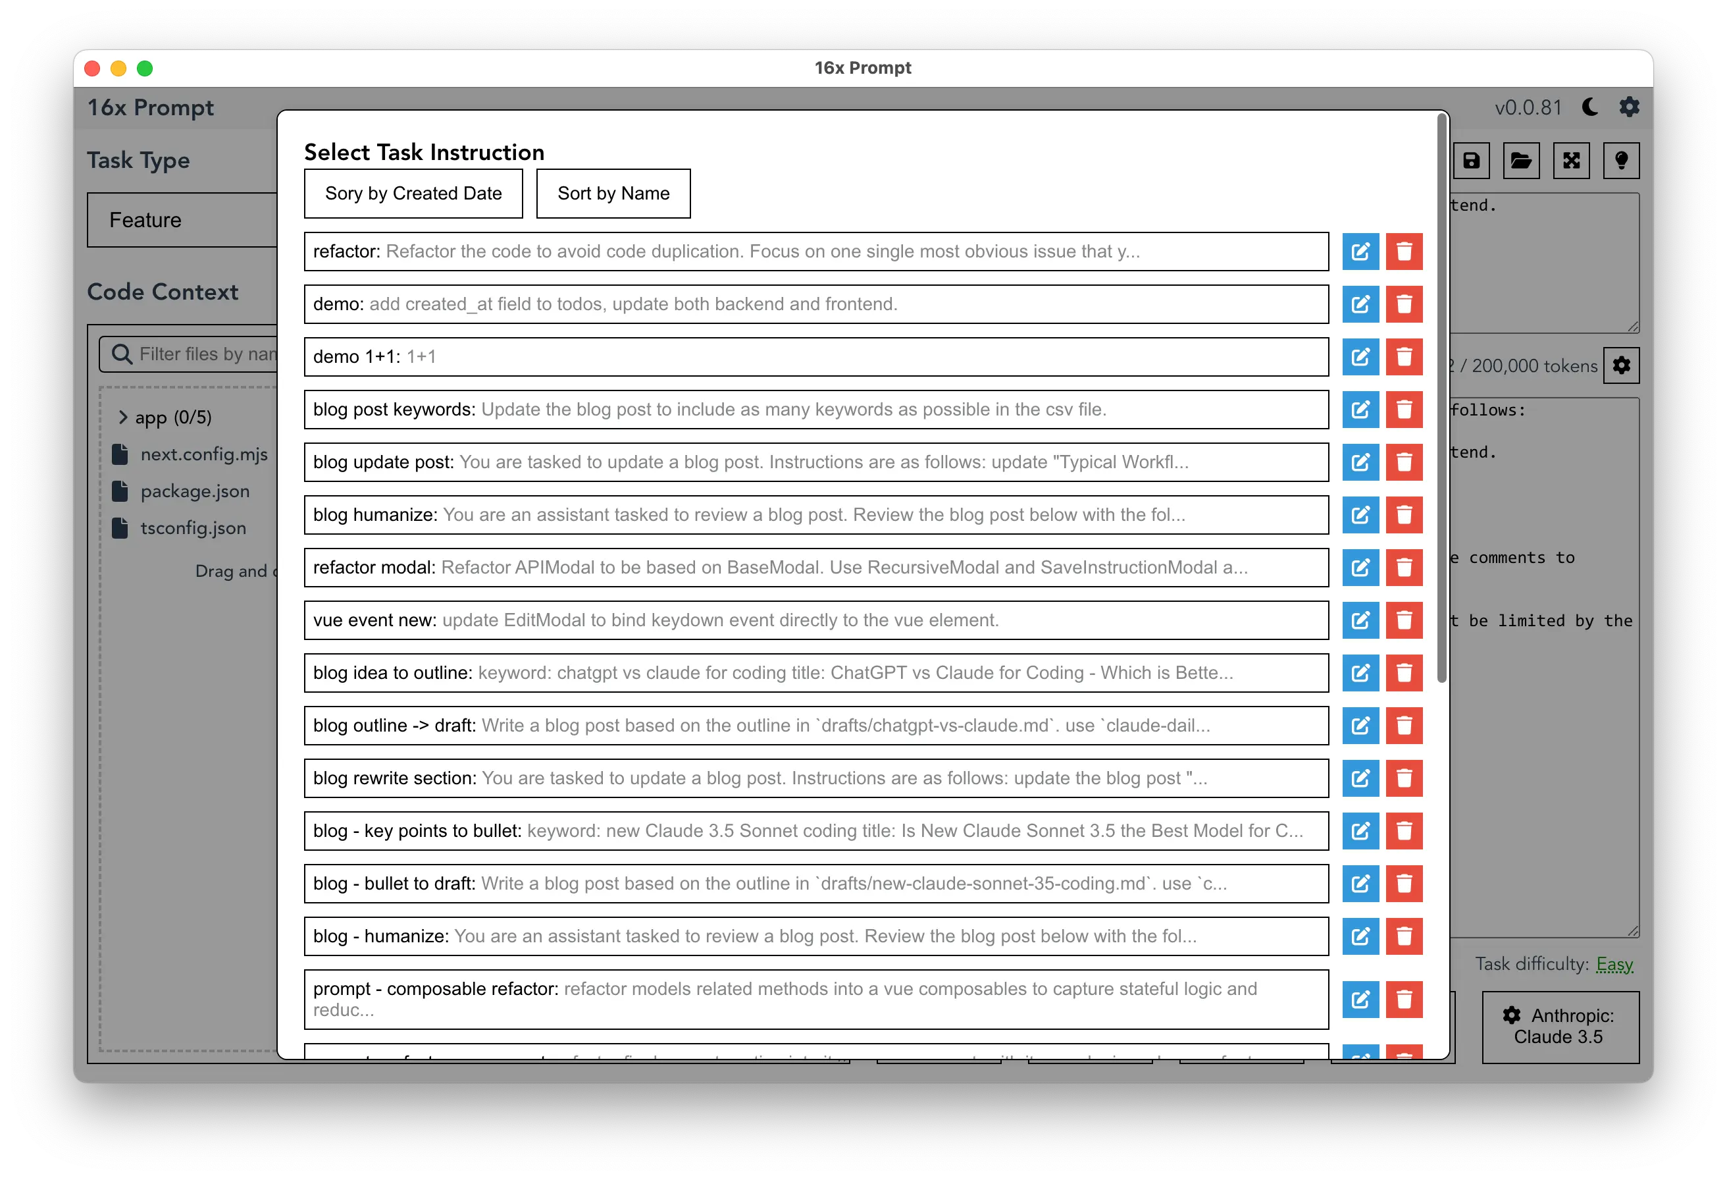Click the settings gear icon top-right
Screen dimensions: 1727x1180
pos(1630,107)
